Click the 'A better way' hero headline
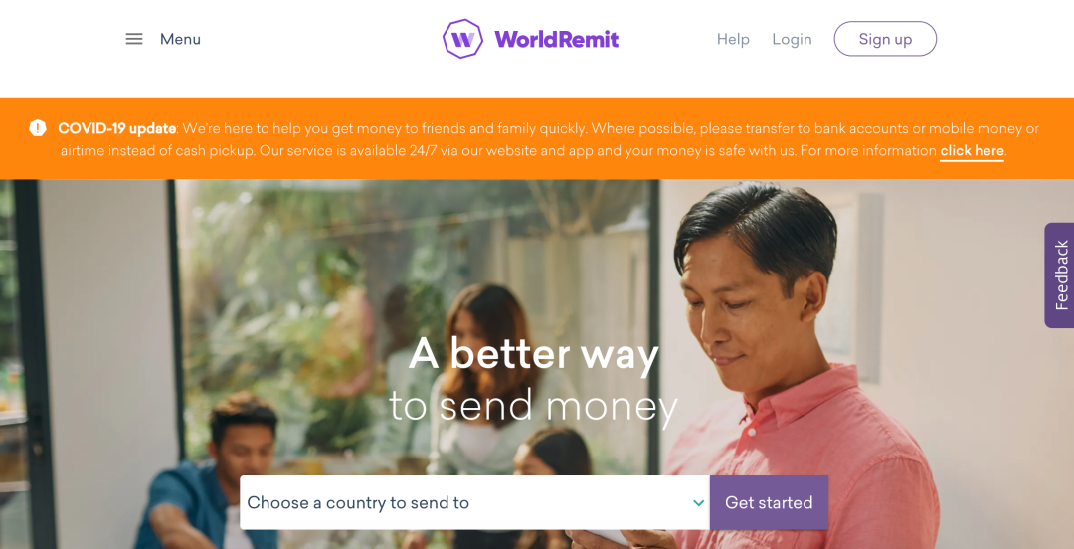 pyautogui.click(x=534, y=355)
